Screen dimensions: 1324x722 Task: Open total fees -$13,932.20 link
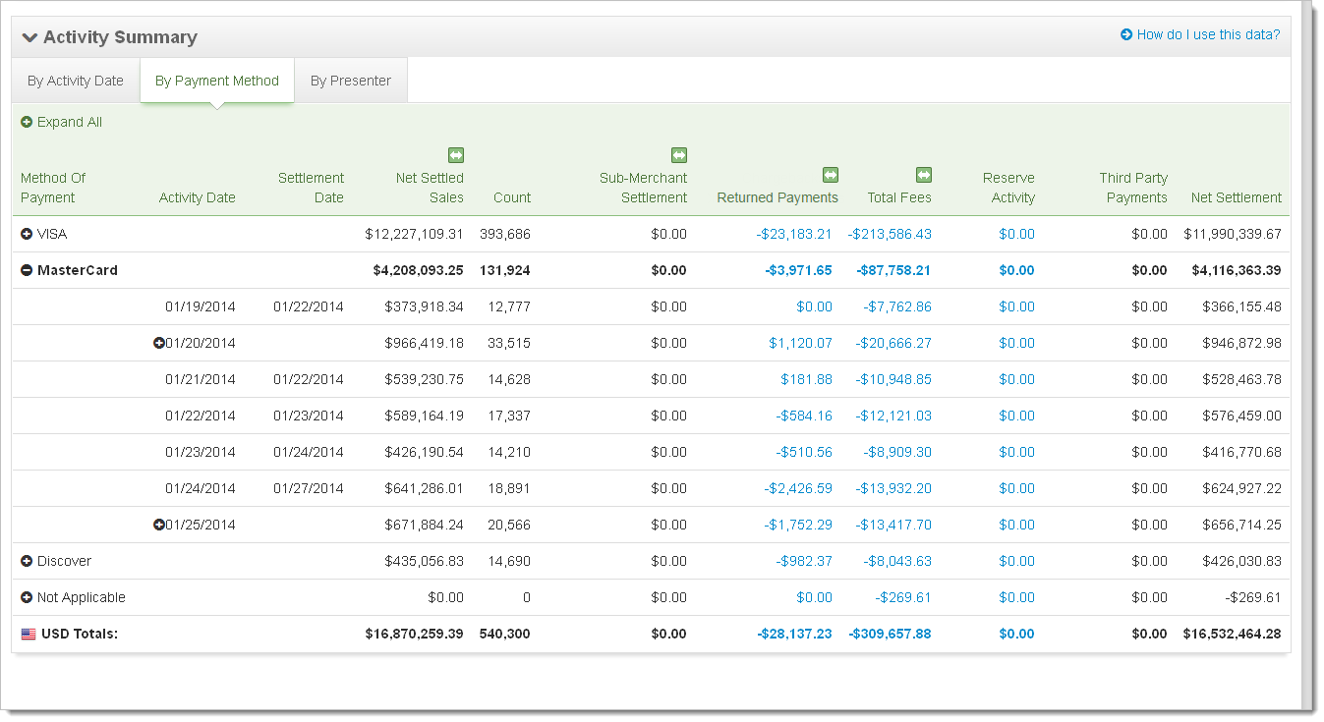point(893,489)
